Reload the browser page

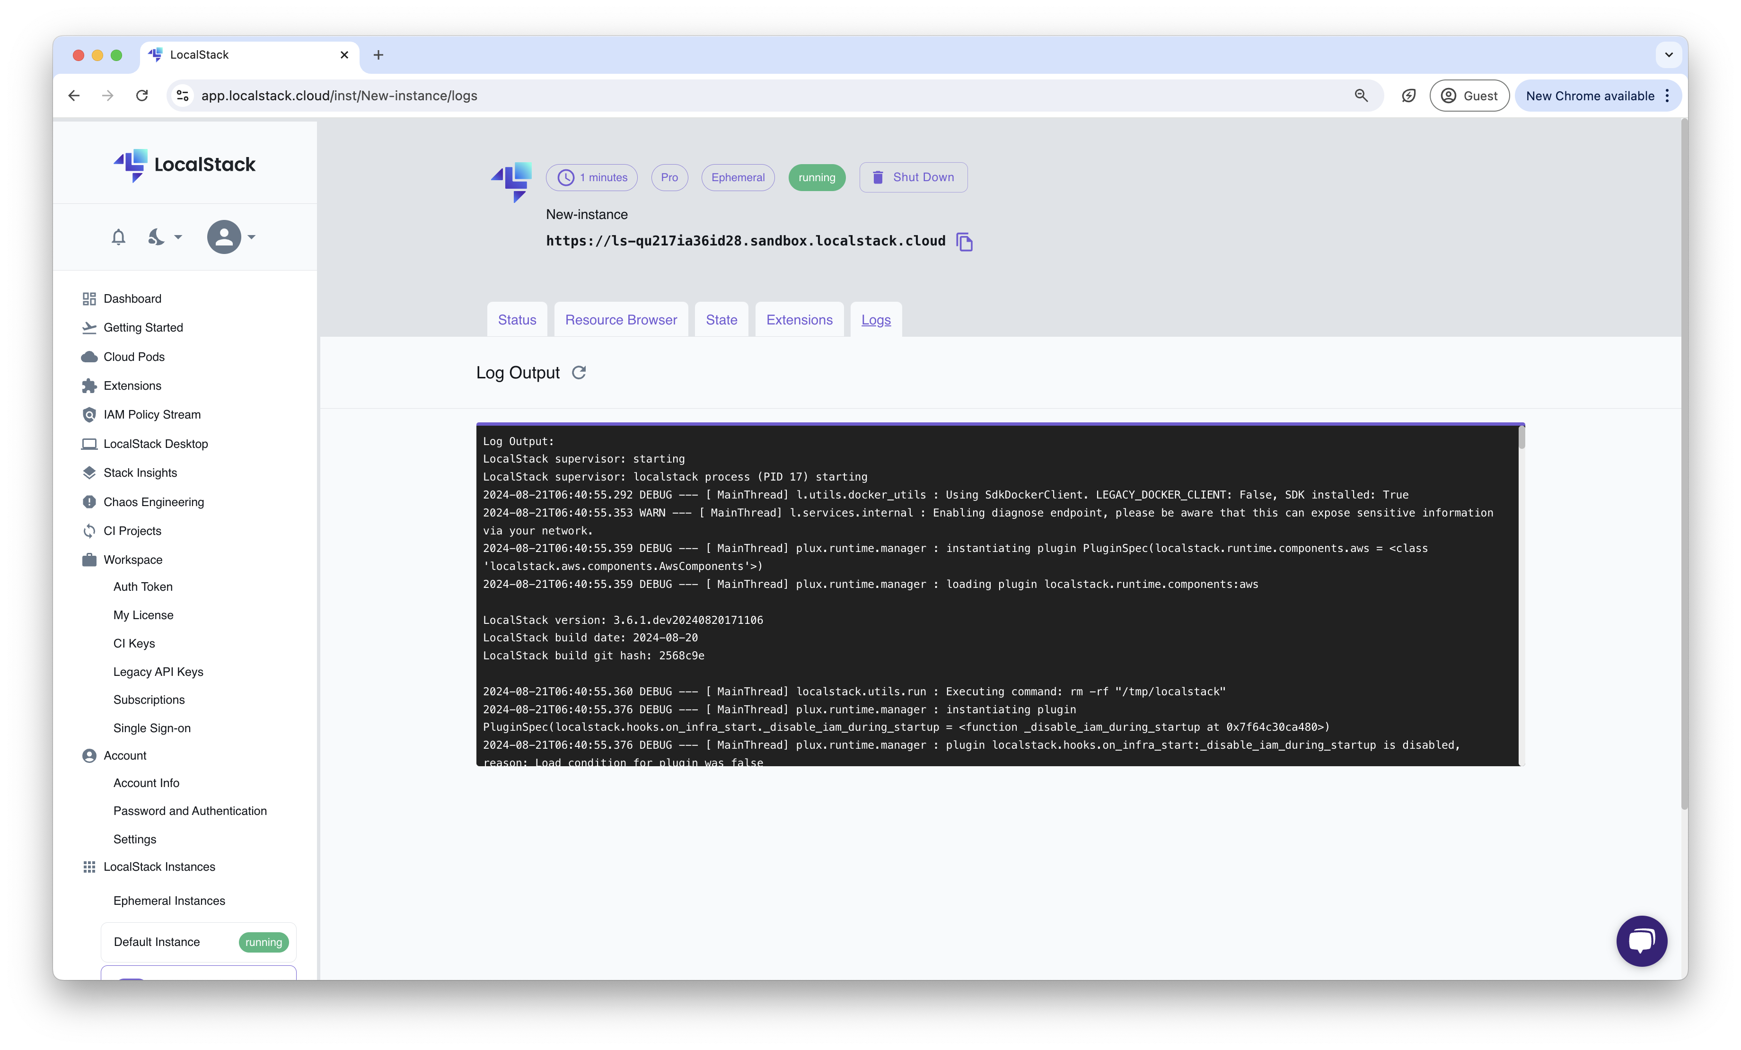[142, 96]
